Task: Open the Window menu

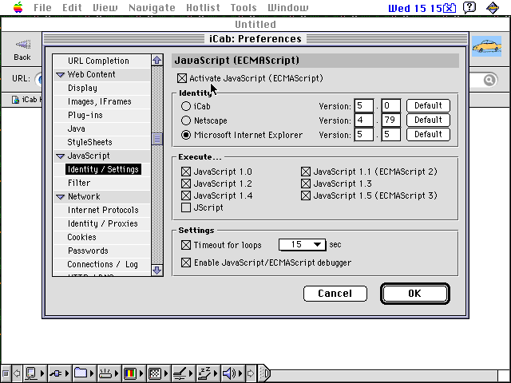Action: click(x=287, y=7)
